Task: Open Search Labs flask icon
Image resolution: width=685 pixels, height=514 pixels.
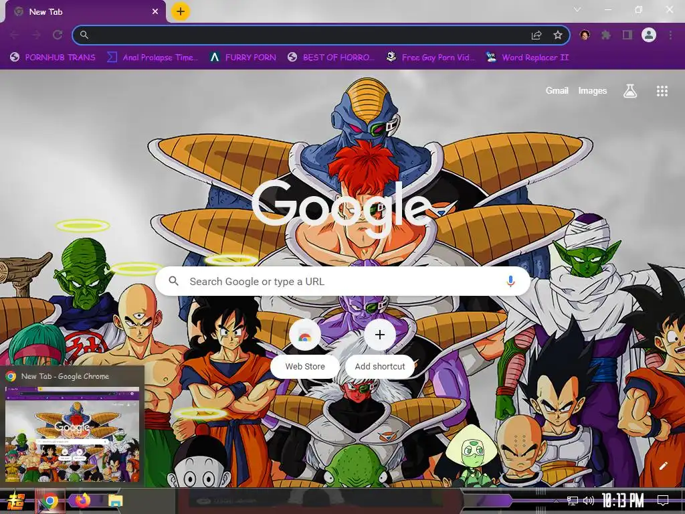Action: click(x=630, y=91)
